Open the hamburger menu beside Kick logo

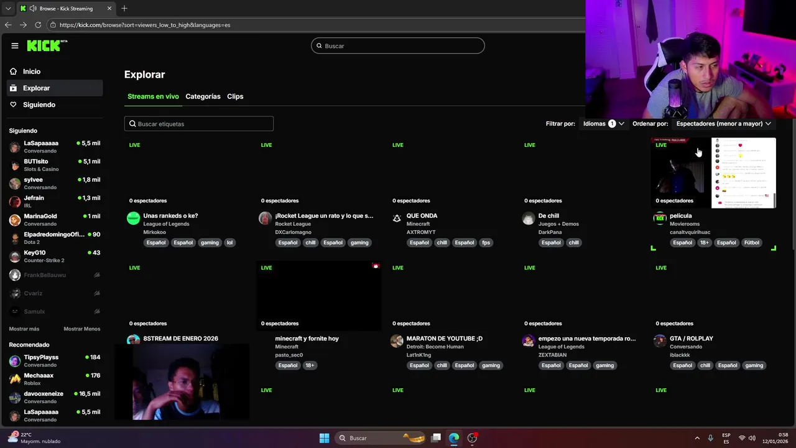tap(15, 45)
